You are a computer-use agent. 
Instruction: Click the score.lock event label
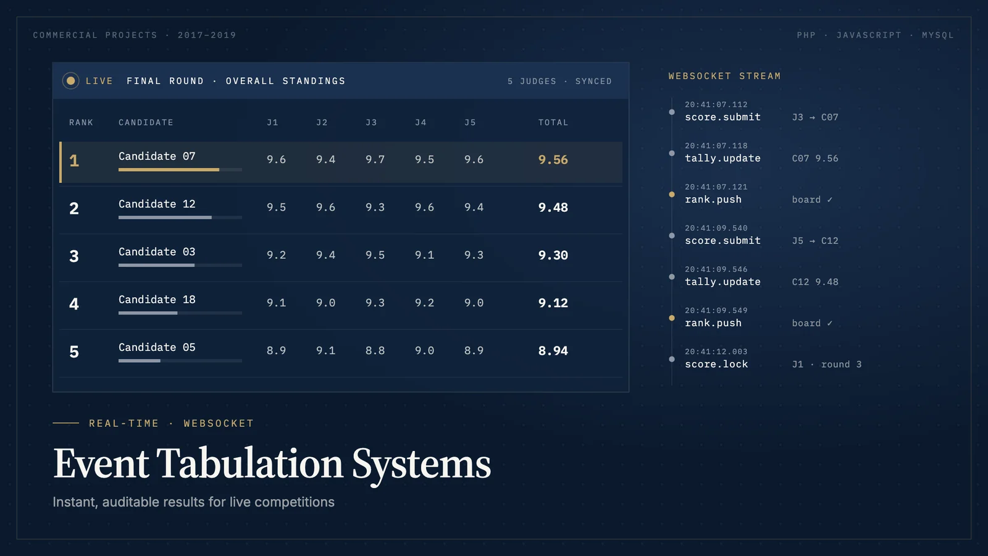(x=716, y=364)
